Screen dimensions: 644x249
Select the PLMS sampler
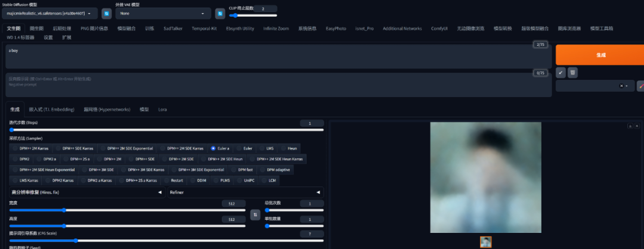pyautogui.click(x=221, y=180)
